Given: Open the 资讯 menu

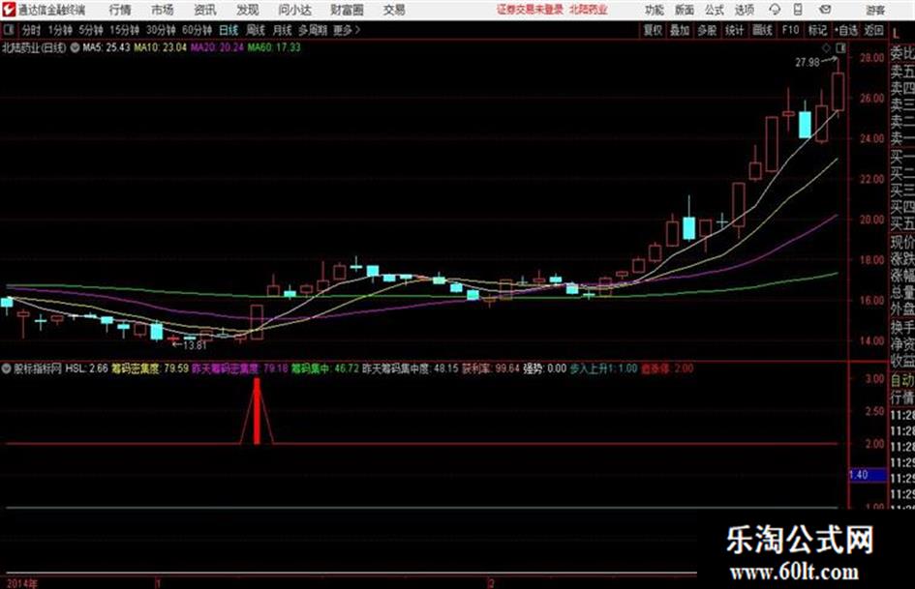Looking at the screenshot, I should 205,10.
